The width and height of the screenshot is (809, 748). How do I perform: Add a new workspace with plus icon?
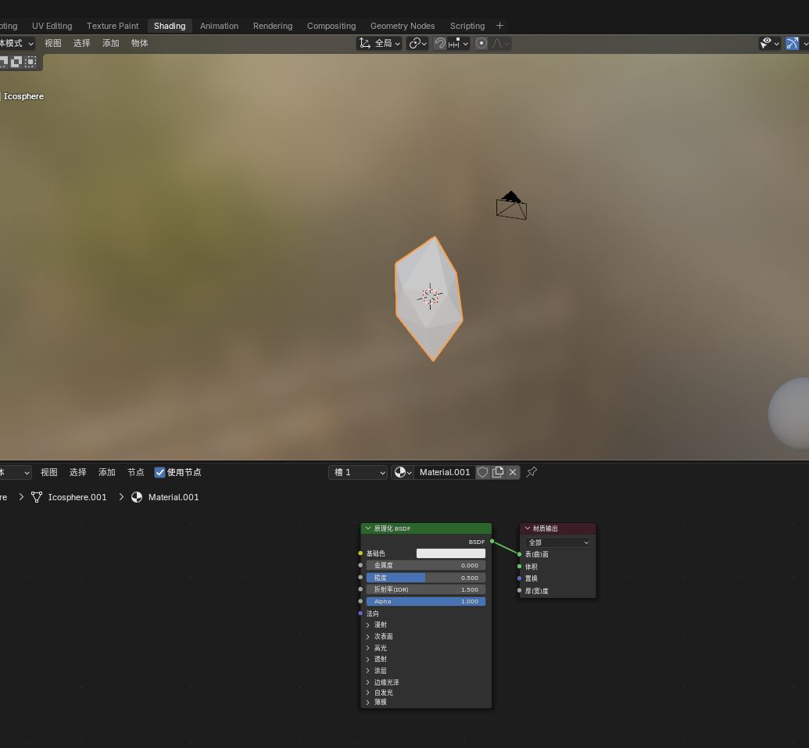point(500,26)
